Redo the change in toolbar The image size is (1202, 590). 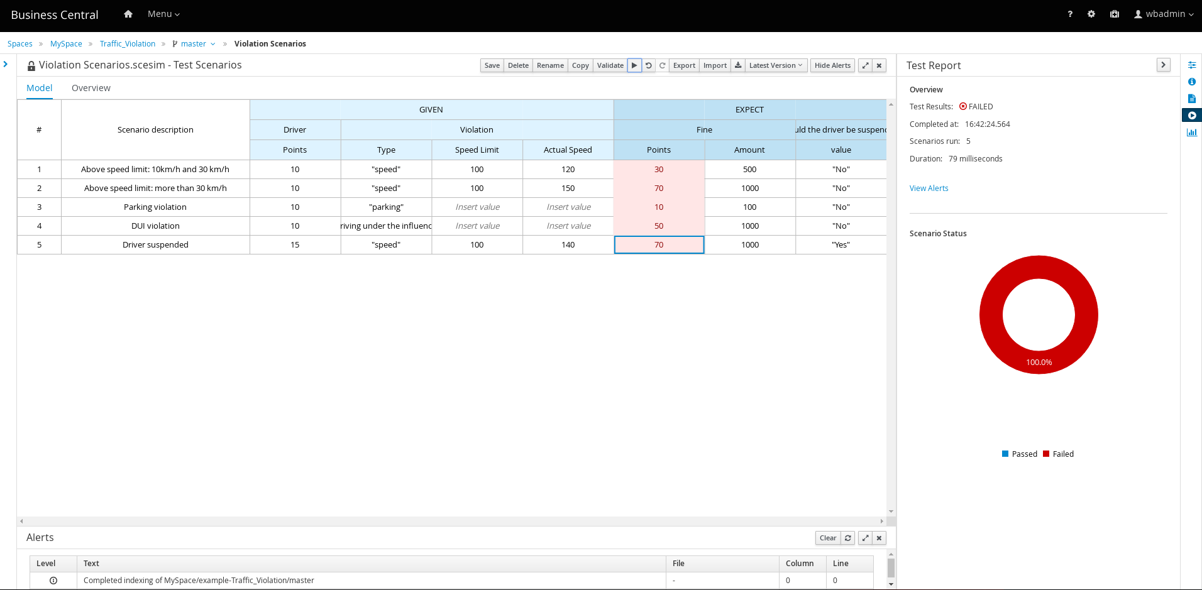662,65
